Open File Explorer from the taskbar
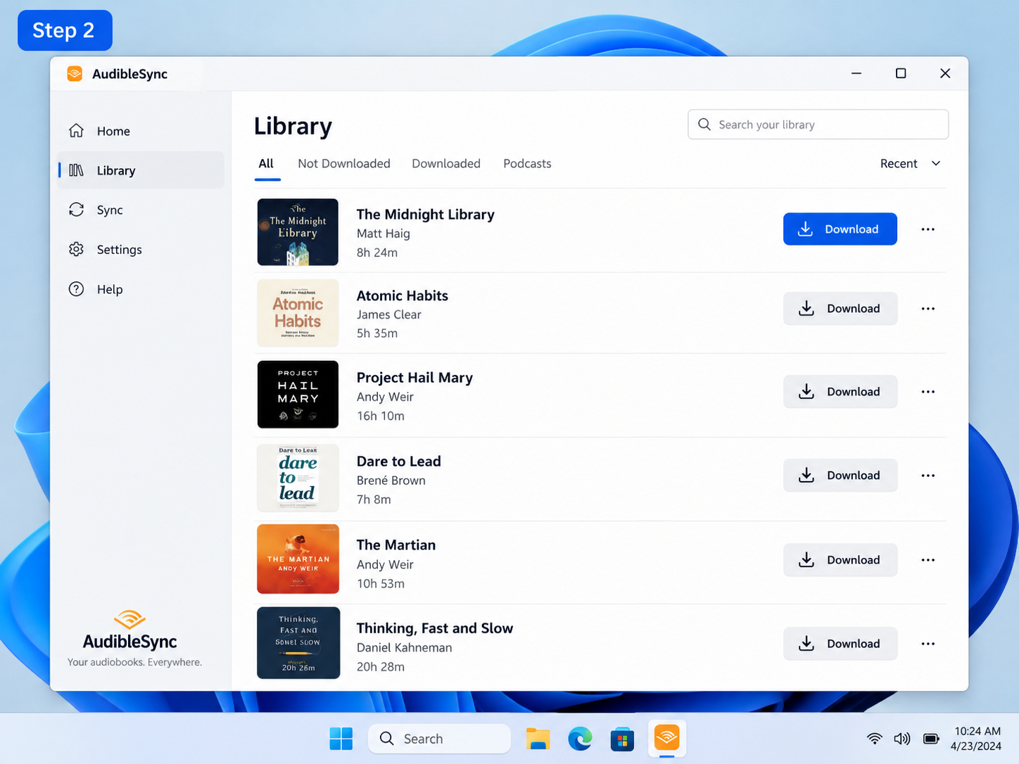1019x764 pixels. coord(538,739)
